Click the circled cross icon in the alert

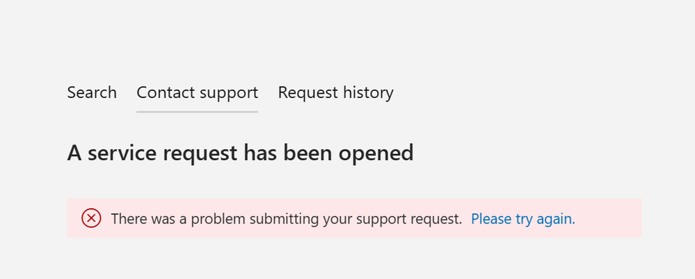[x=91, y=218]
